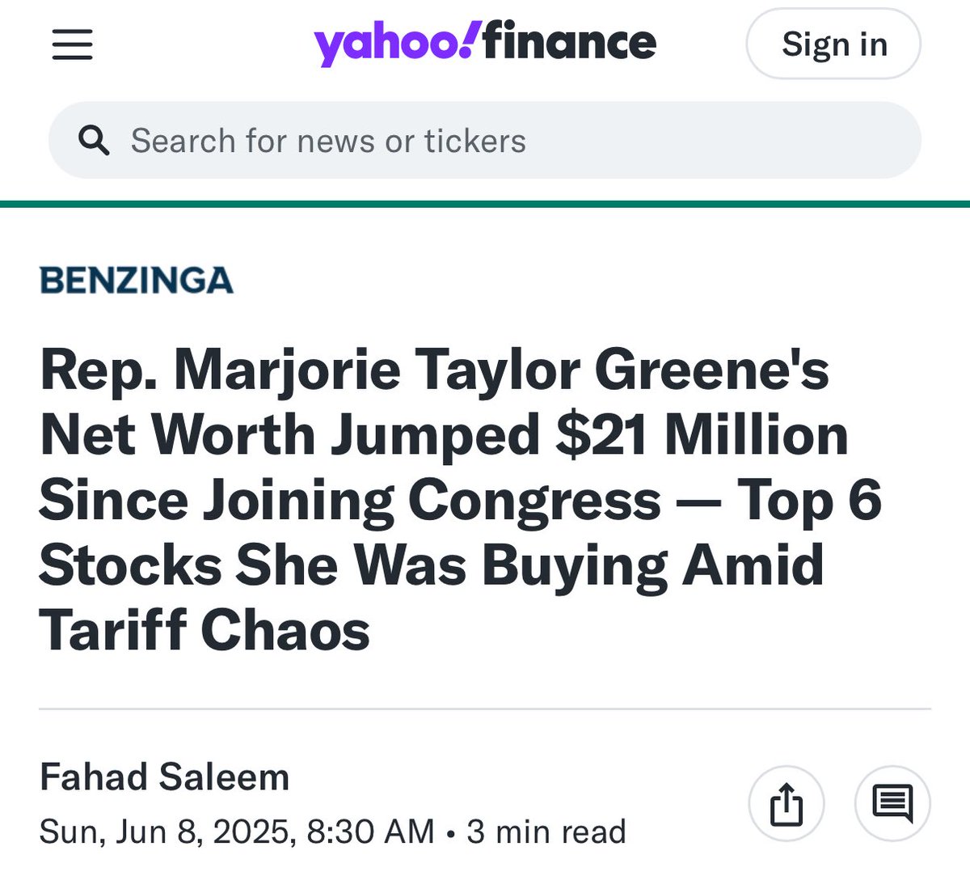Click the 3 min read label
The image size is (970, 880).
click(546, 831)
